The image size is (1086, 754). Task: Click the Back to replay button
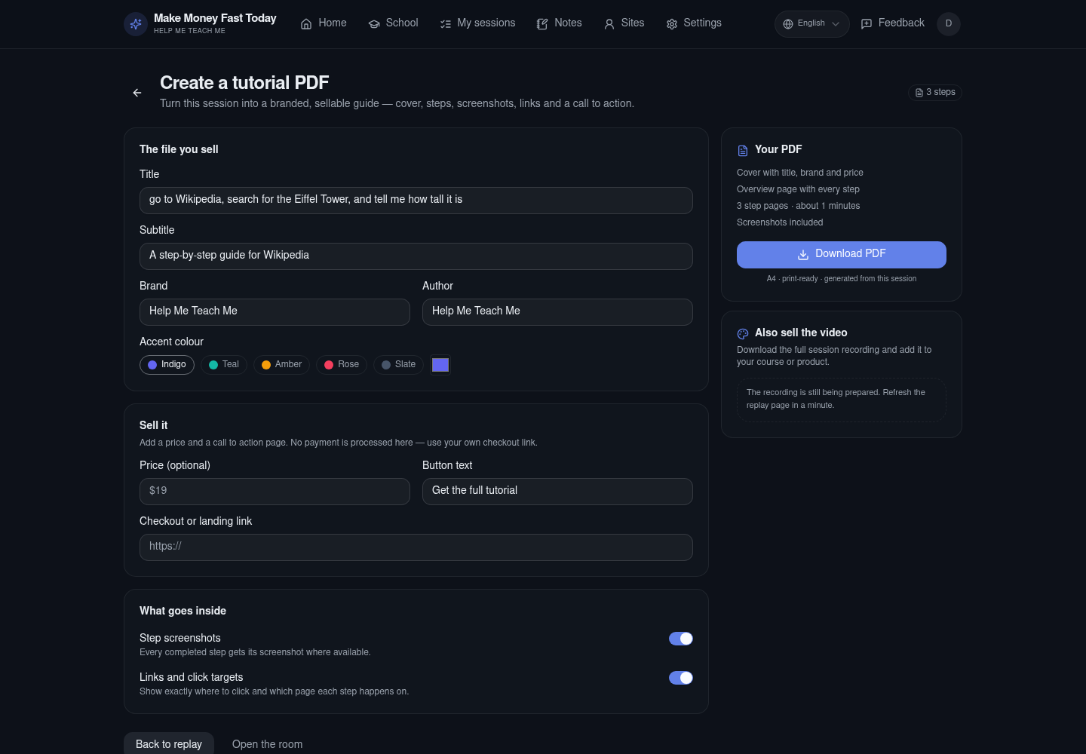click(169, 744)
